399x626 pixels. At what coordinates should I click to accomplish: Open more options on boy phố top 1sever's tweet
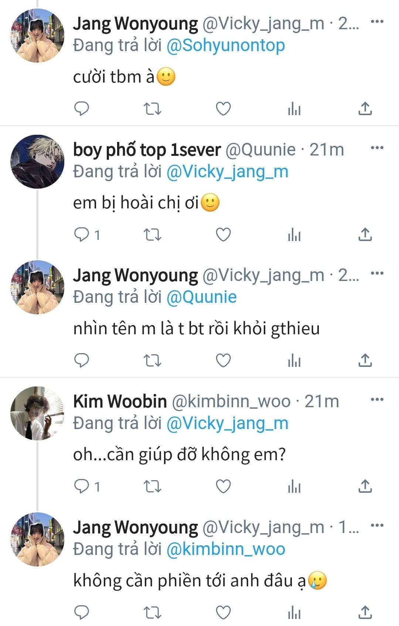click(x=377, y=148)
